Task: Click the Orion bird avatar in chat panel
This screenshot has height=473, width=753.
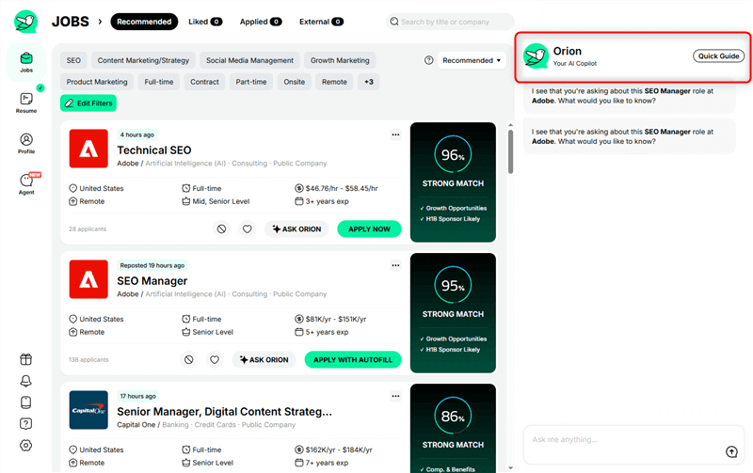Action: point(536,56)
